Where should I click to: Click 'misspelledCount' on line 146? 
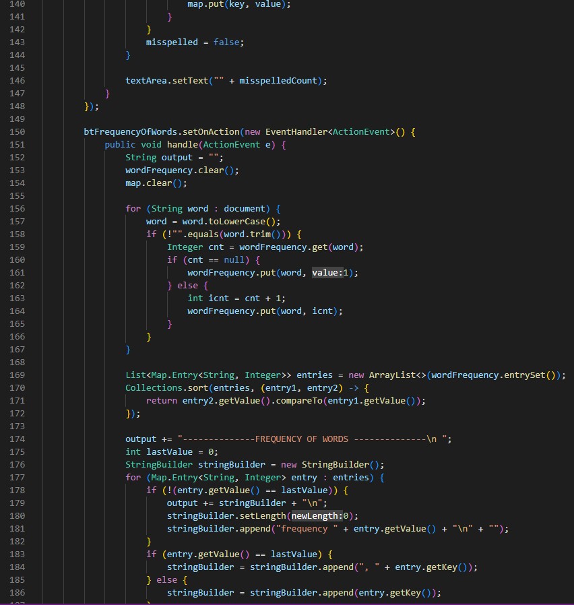coord(278,81)
